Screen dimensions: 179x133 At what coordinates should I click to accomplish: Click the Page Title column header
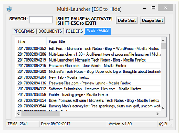[104, 41]
